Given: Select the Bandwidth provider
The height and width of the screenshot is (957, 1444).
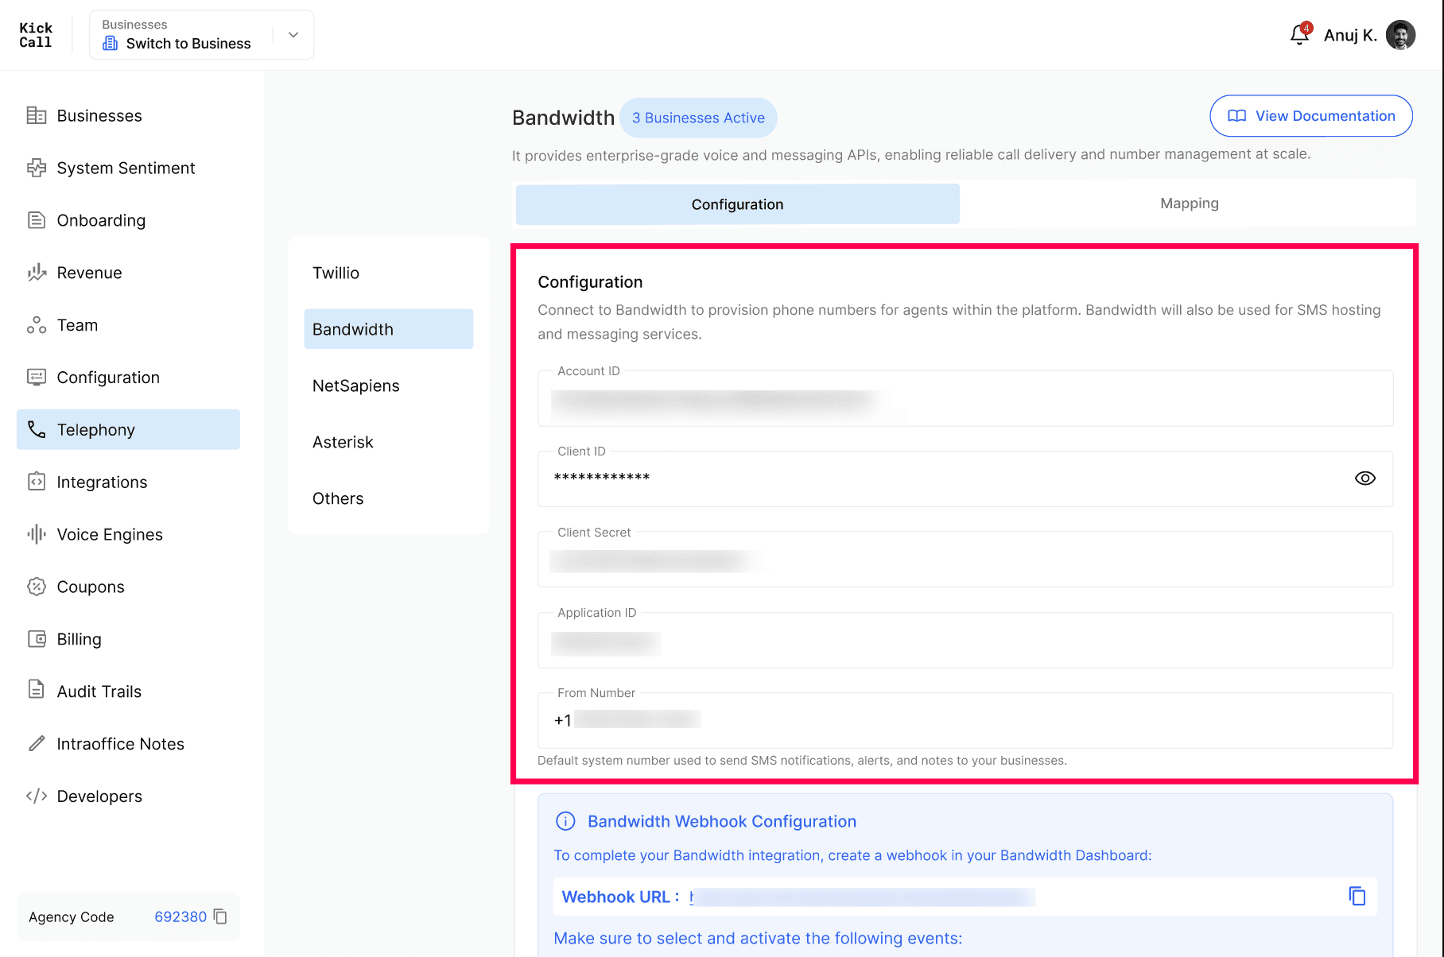Looking at the screenshot, I should (389, 329).
